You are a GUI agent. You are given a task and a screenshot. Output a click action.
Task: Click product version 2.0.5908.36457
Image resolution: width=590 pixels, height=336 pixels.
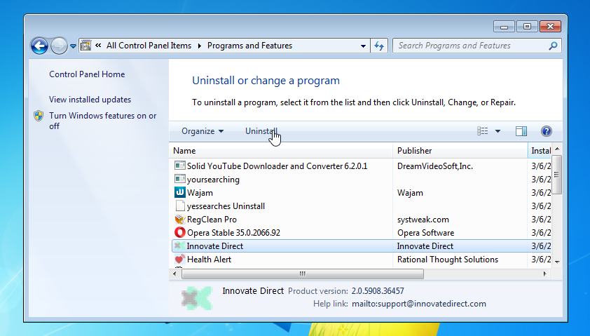point(378,291)
